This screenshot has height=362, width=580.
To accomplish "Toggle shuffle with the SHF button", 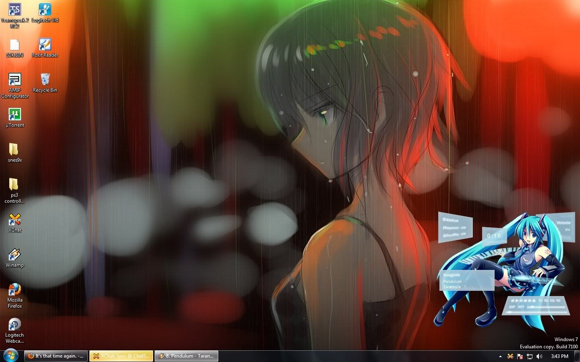I will (x=512, y=307).
